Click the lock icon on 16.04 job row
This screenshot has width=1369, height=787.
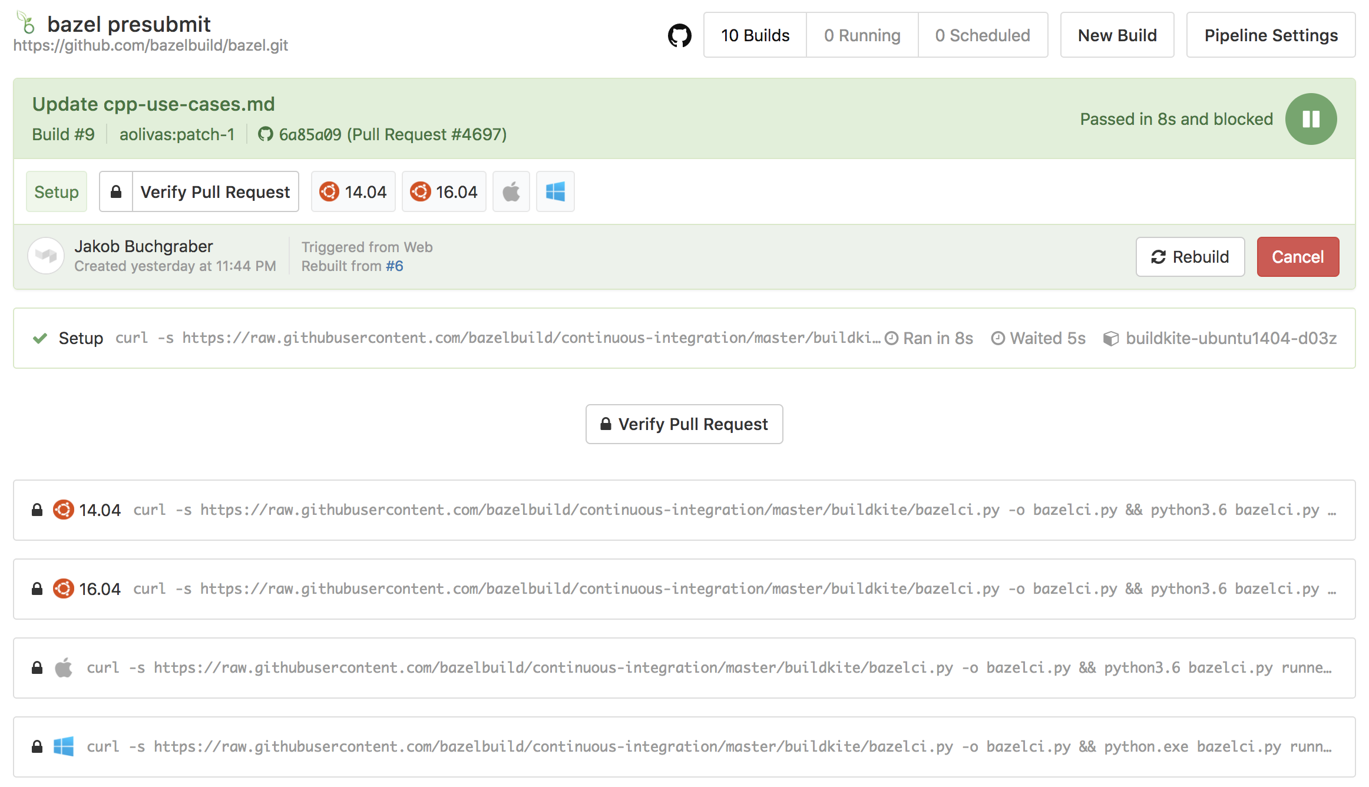(37, 588)
